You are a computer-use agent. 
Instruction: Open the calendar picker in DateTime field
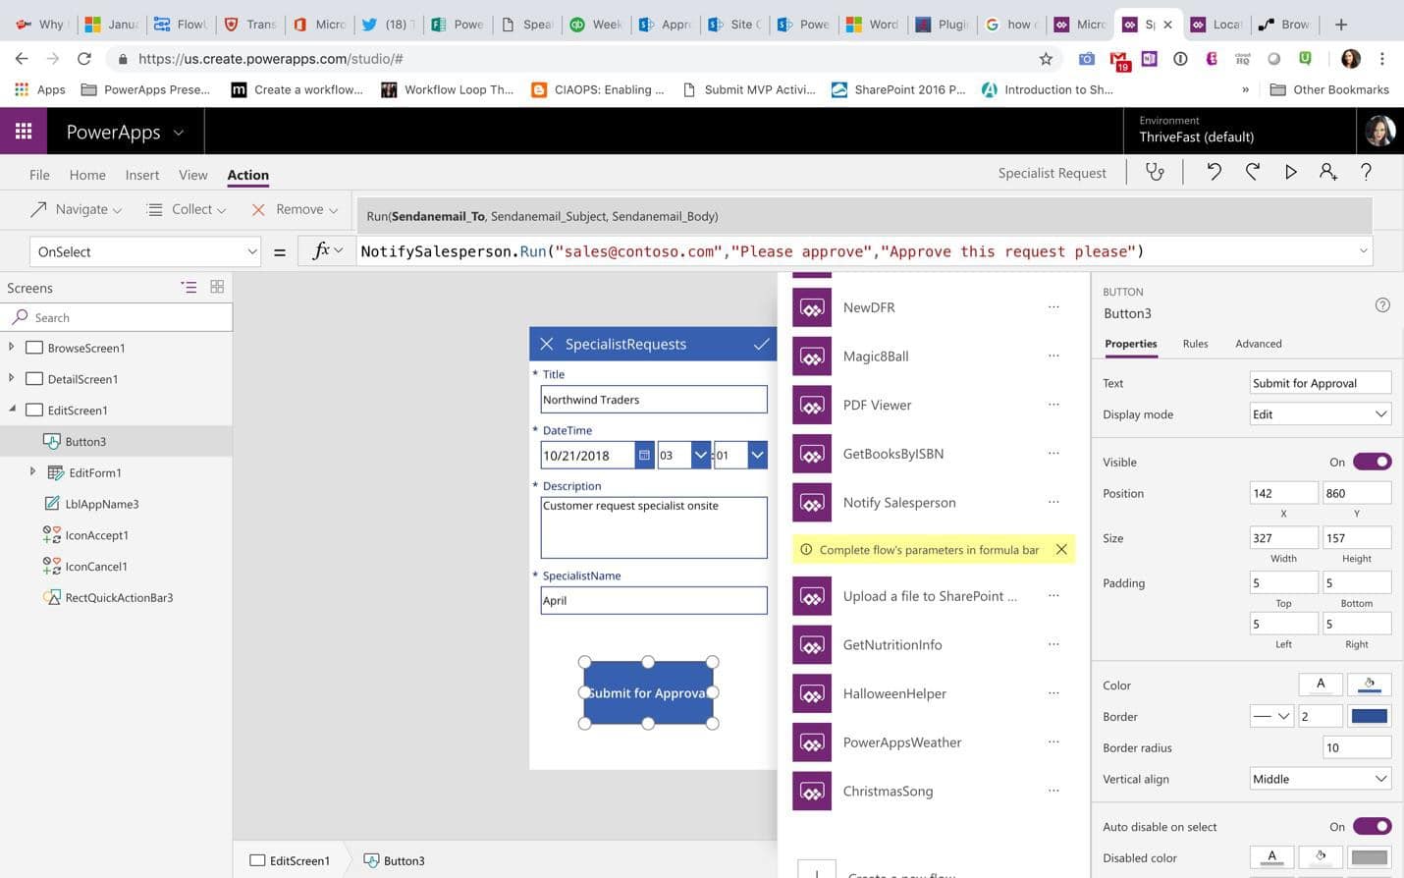[x=644, y=455]
